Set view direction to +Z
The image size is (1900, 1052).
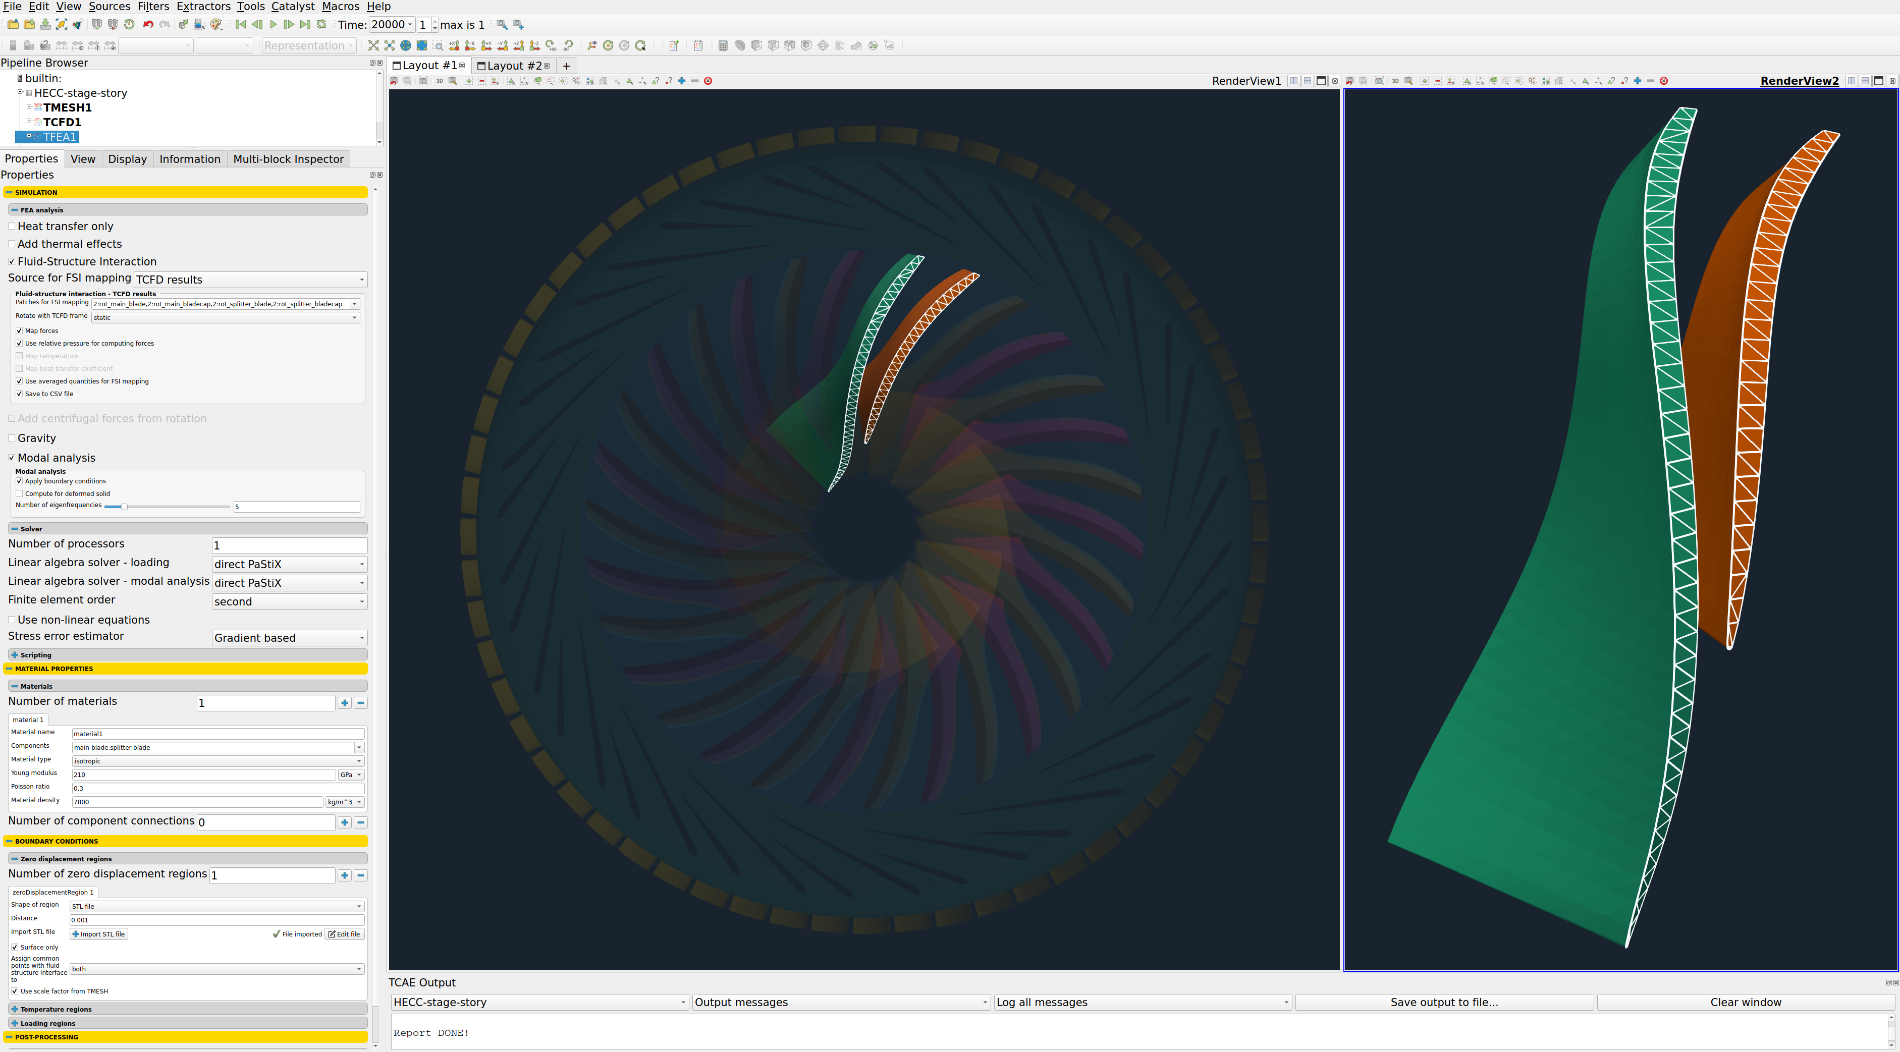click(x=518, y=46)
